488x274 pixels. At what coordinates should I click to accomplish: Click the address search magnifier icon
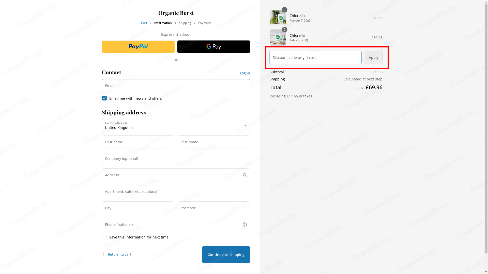tap(245, 175)
